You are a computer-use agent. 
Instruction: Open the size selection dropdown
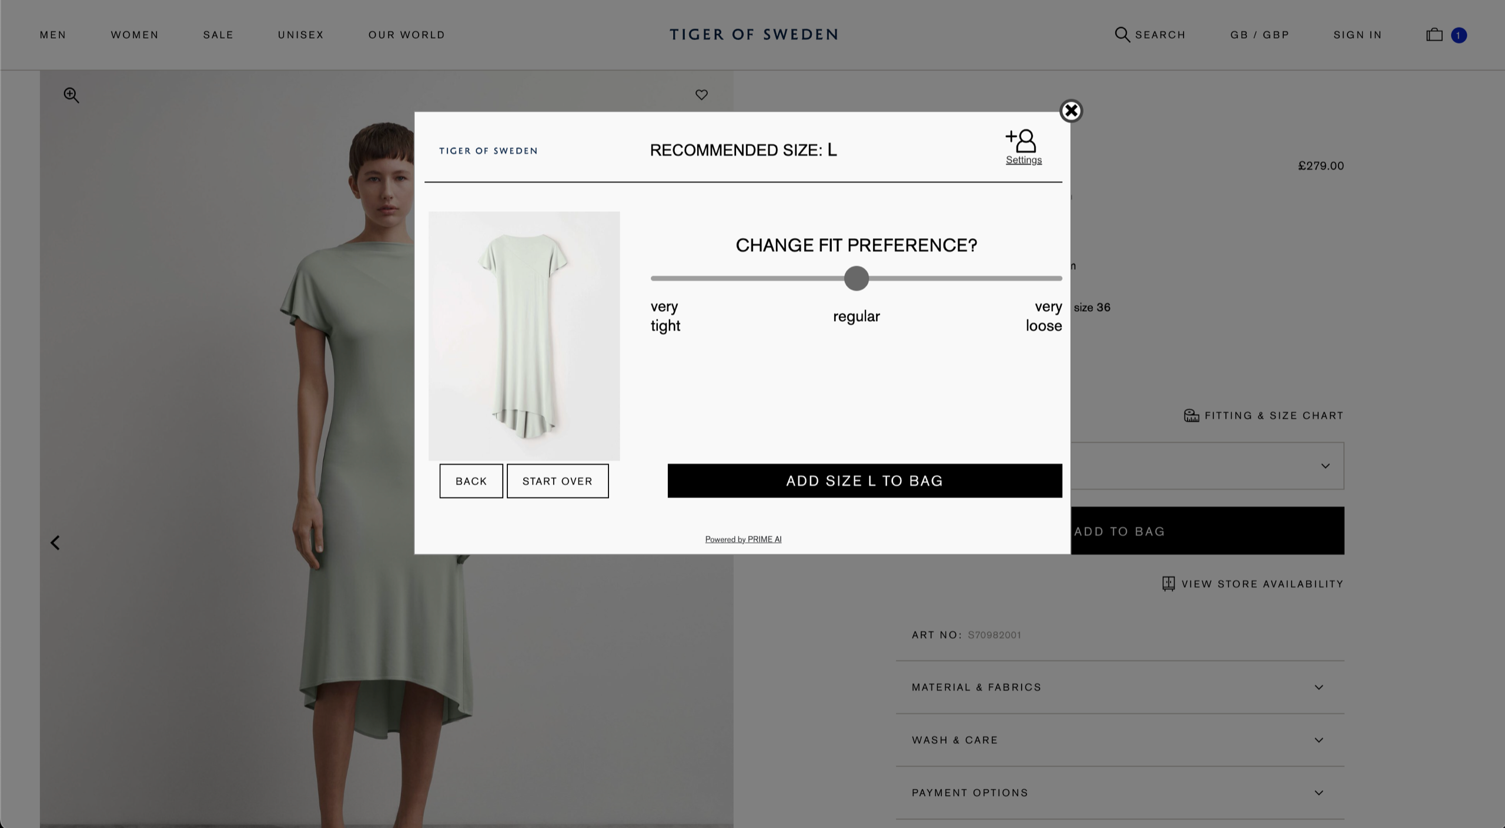[x=1325, y=466]
